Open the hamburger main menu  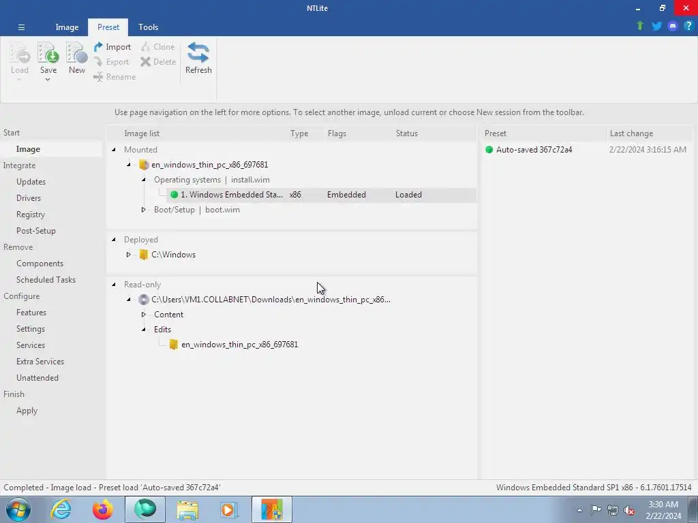point(21,27)
